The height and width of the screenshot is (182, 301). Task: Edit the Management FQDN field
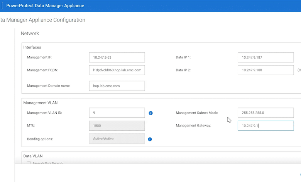(x=117, y=70)
